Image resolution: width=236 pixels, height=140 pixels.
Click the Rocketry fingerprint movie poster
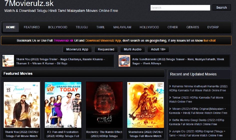point(104,105)
